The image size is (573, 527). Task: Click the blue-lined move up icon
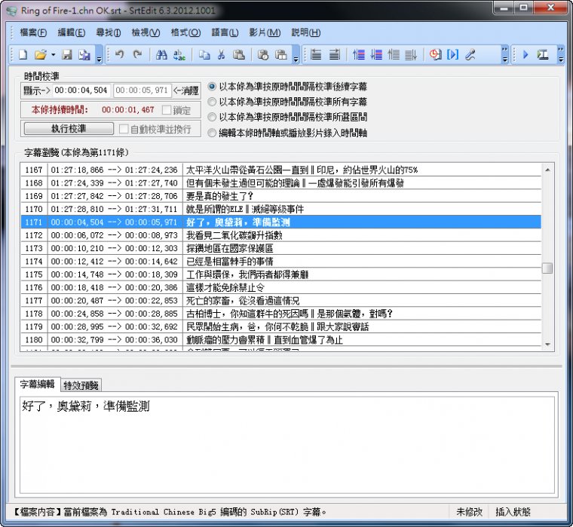pyautogui.click(x=359, y=55)
